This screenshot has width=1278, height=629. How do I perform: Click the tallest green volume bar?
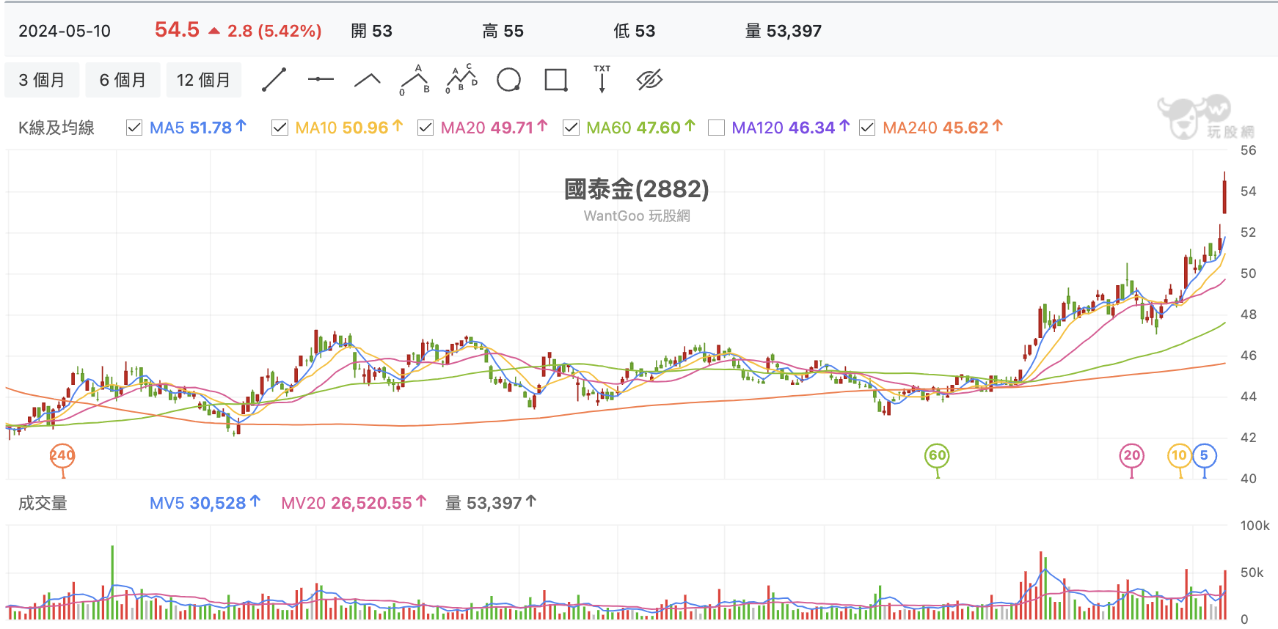112,583
